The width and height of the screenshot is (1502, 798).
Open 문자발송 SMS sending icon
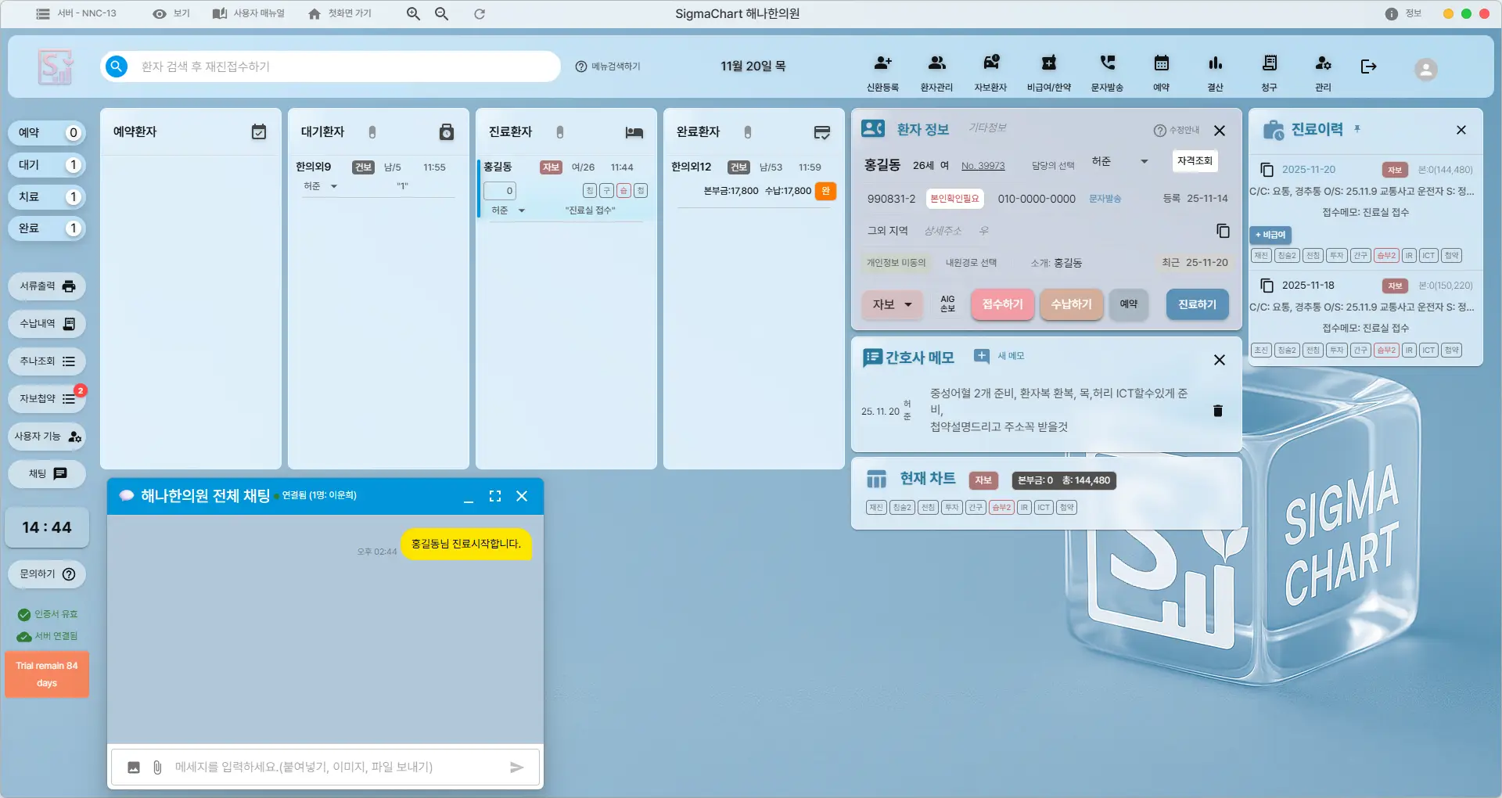pyautogui.click(x=1107, y=64)
